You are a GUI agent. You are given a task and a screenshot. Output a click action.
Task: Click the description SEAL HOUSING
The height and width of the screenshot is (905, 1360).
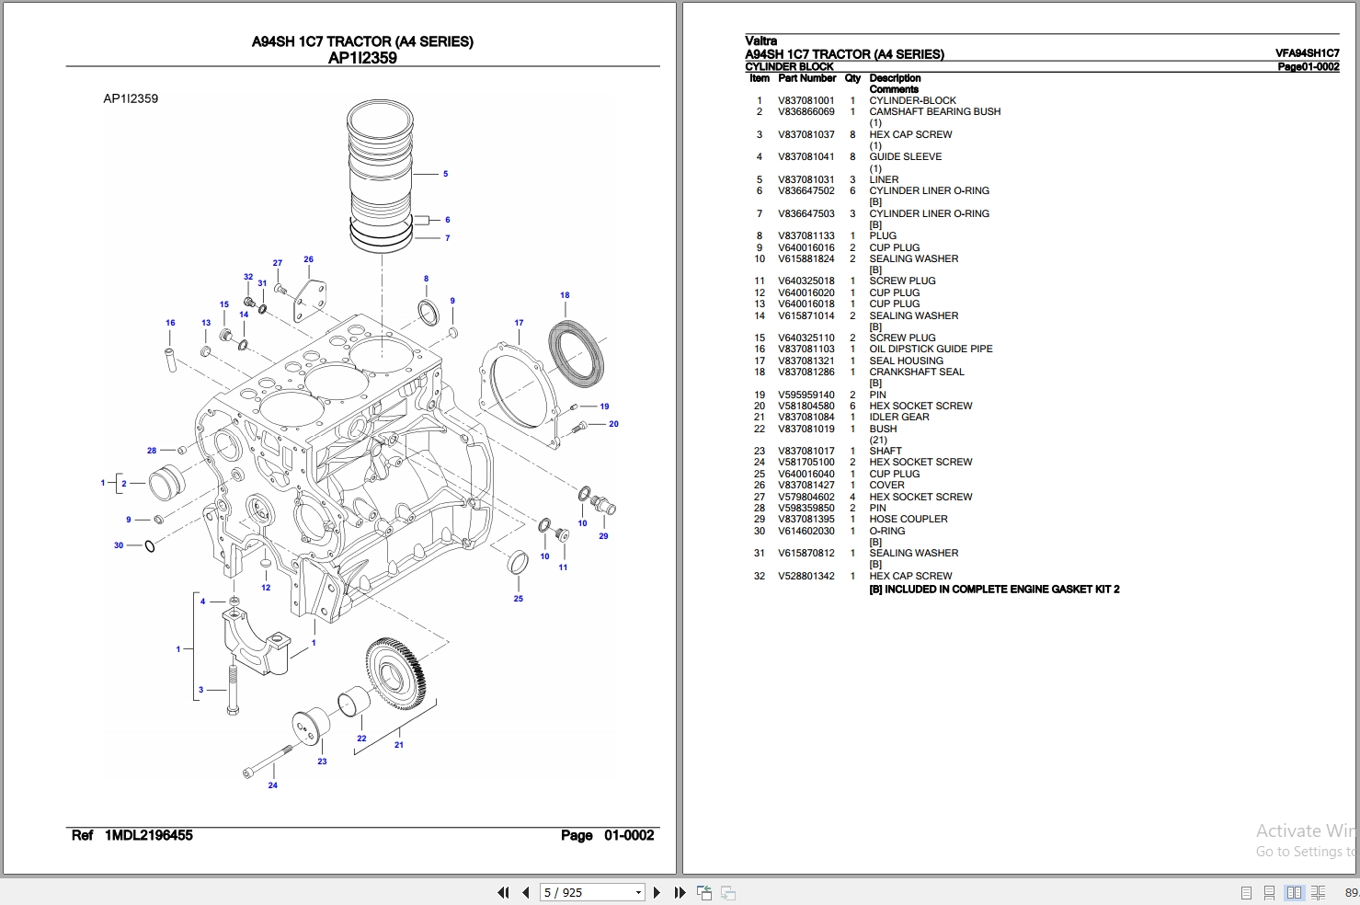906,361
